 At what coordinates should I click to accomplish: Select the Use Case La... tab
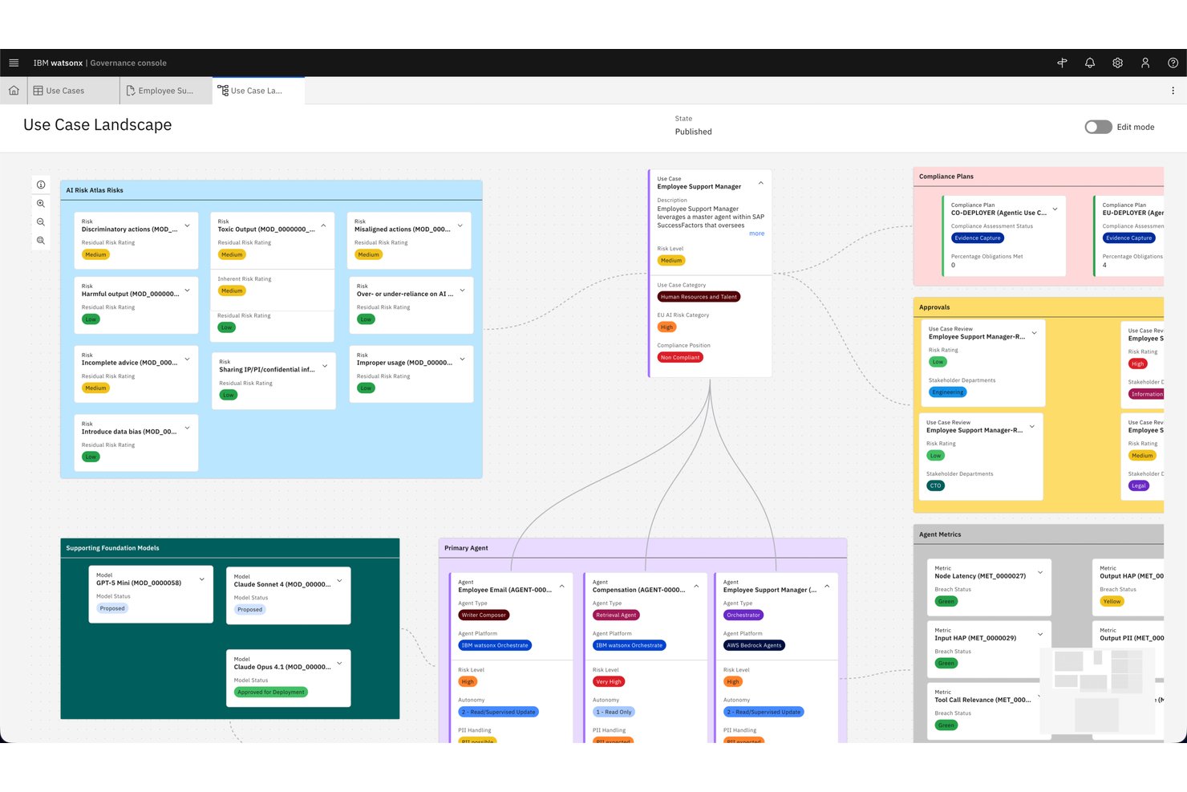tap(258, 91)
